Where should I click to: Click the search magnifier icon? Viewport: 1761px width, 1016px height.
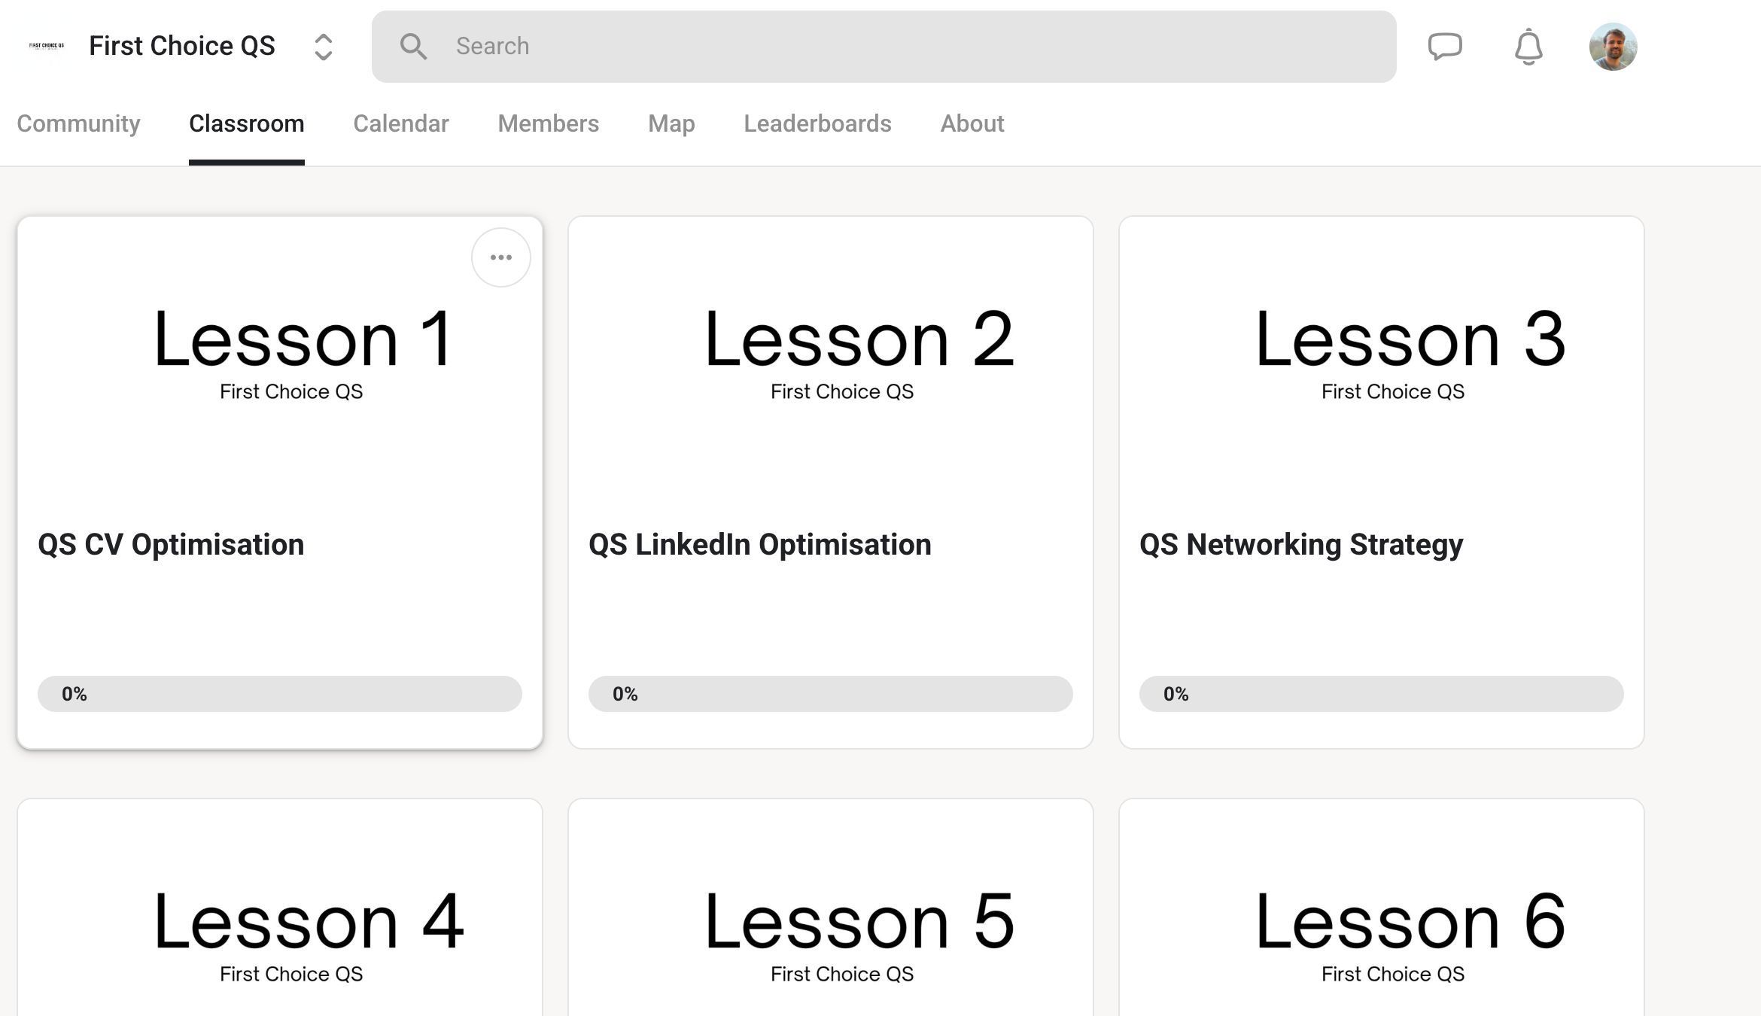point(413,47)
